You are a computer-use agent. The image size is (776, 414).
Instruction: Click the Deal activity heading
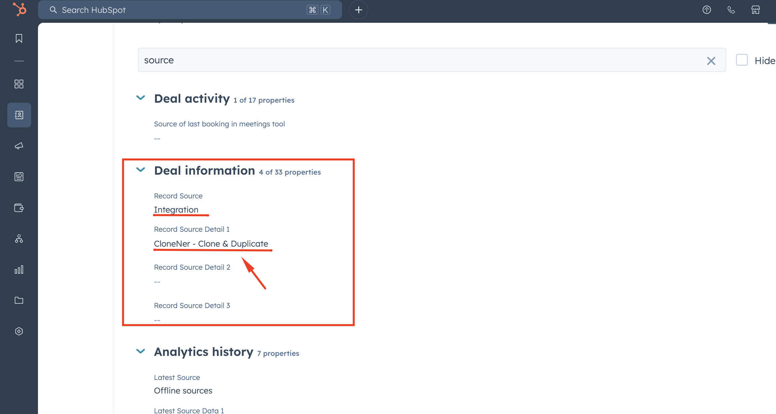(x=192, y=98)
